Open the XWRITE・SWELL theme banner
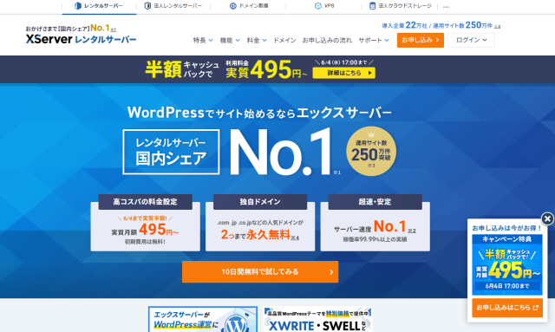Viewport: 555px width, 332px height. click(317, 320)
